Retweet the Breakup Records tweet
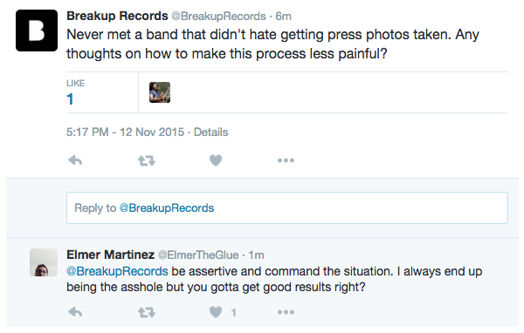The image size is (524, 333). click(147, 160)
